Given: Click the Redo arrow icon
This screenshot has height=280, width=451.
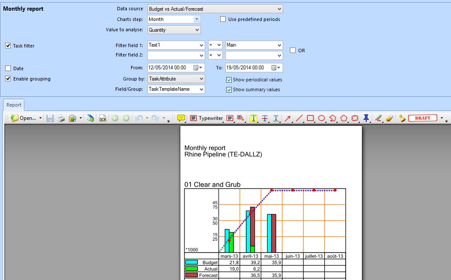Looking at the screenshot, I should (x=155, y=118).
